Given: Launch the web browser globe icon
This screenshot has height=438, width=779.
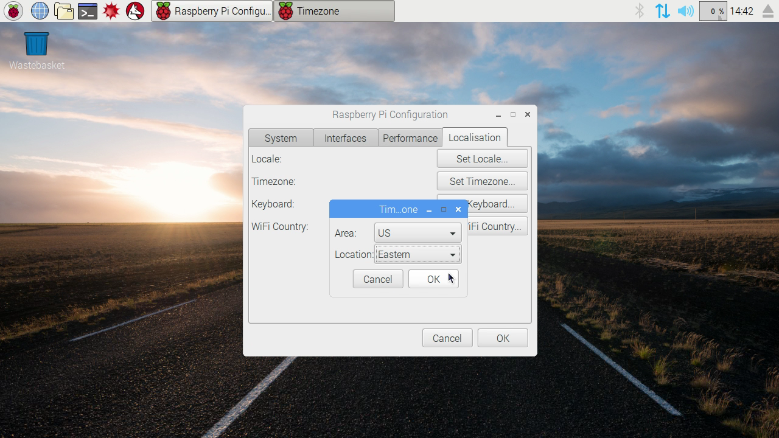Looking at the screenshot, I should tap(40, 11).
